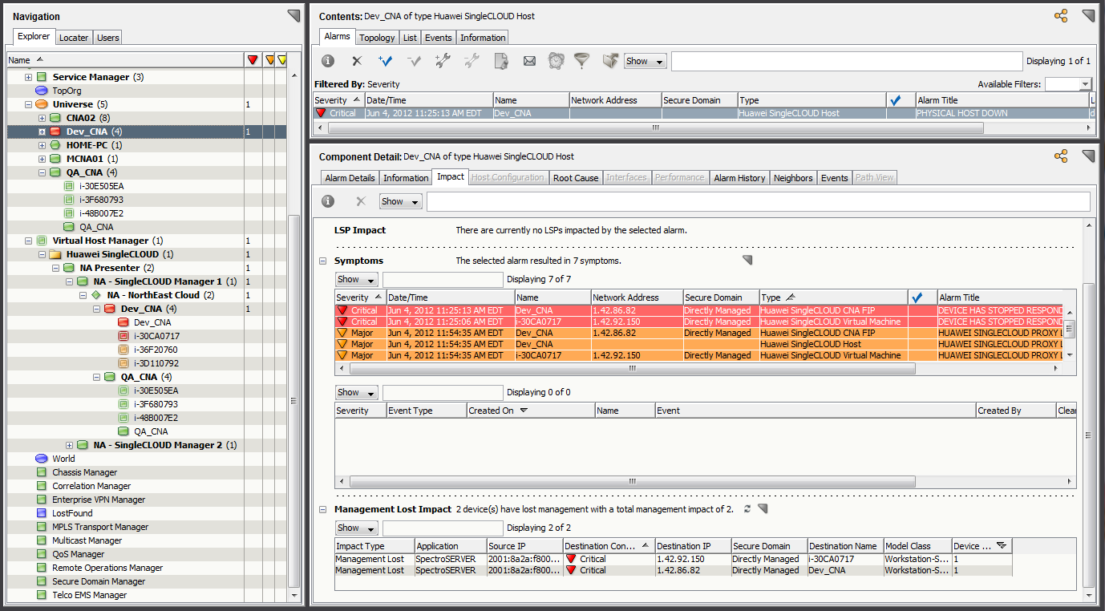Open the Events tab in Contents panel

439,37
